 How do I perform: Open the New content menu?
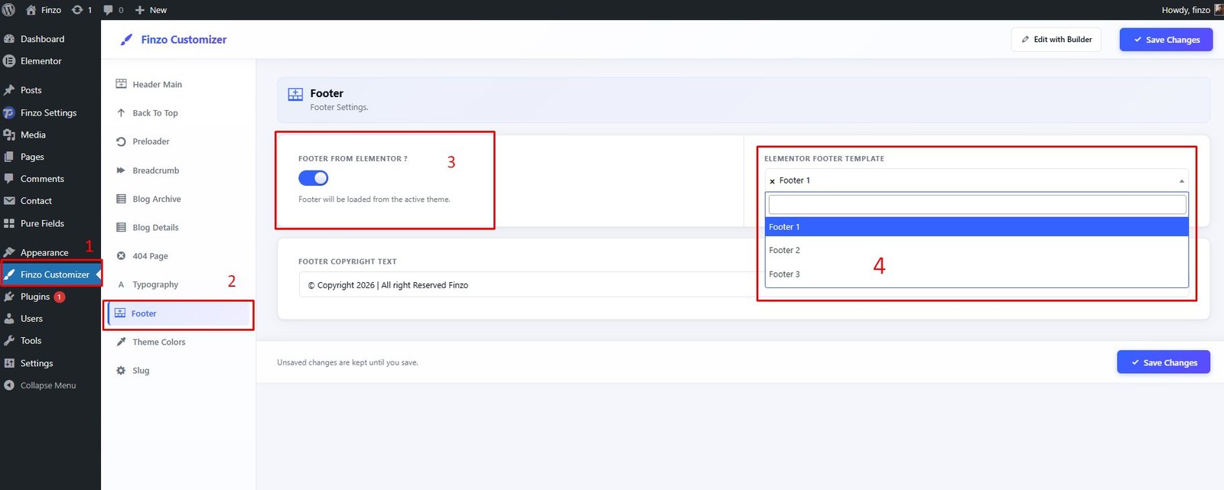[x=151, y=10]
